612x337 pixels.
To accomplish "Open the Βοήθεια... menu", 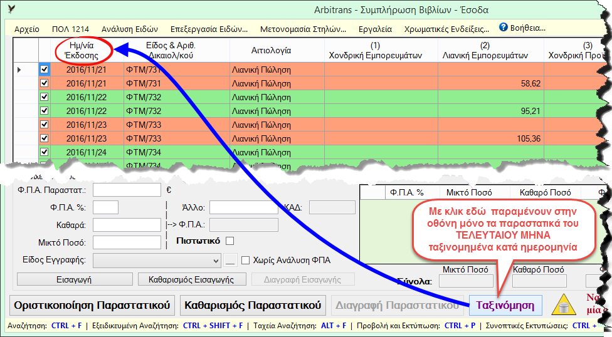I will point(528,28).
